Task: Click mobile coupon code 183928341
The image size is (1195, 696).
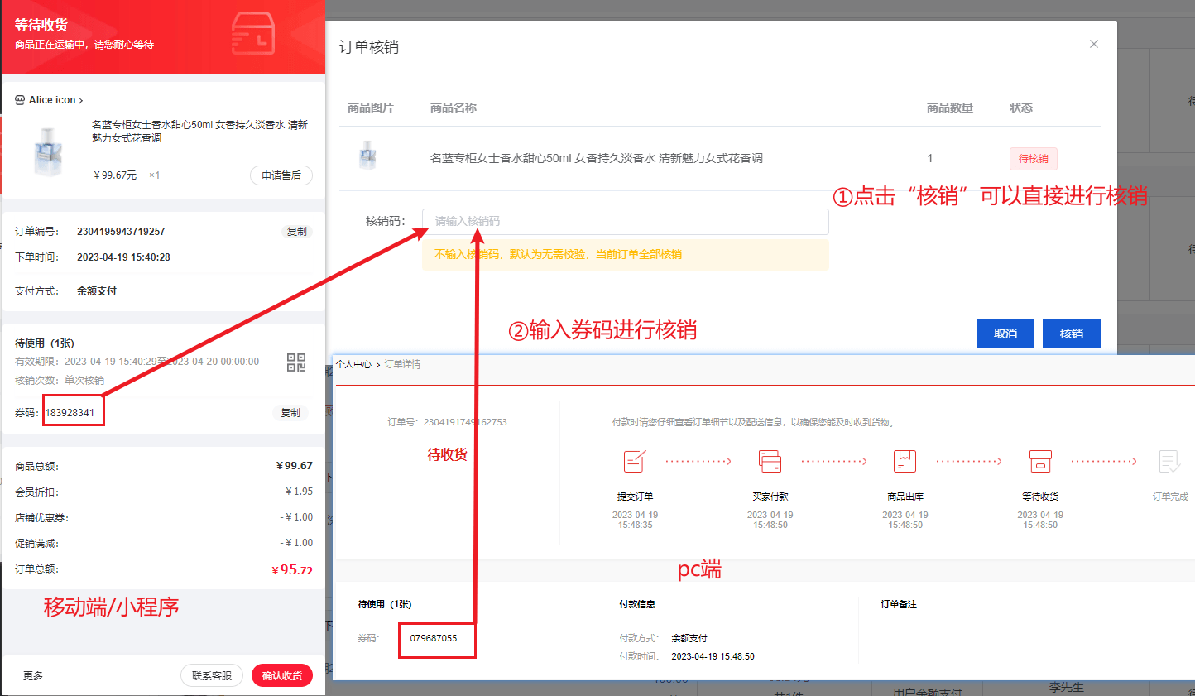Action: tap(70, 413)
